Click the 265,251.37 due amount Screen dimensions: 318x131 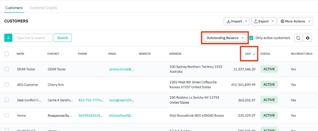click(247, 100)
